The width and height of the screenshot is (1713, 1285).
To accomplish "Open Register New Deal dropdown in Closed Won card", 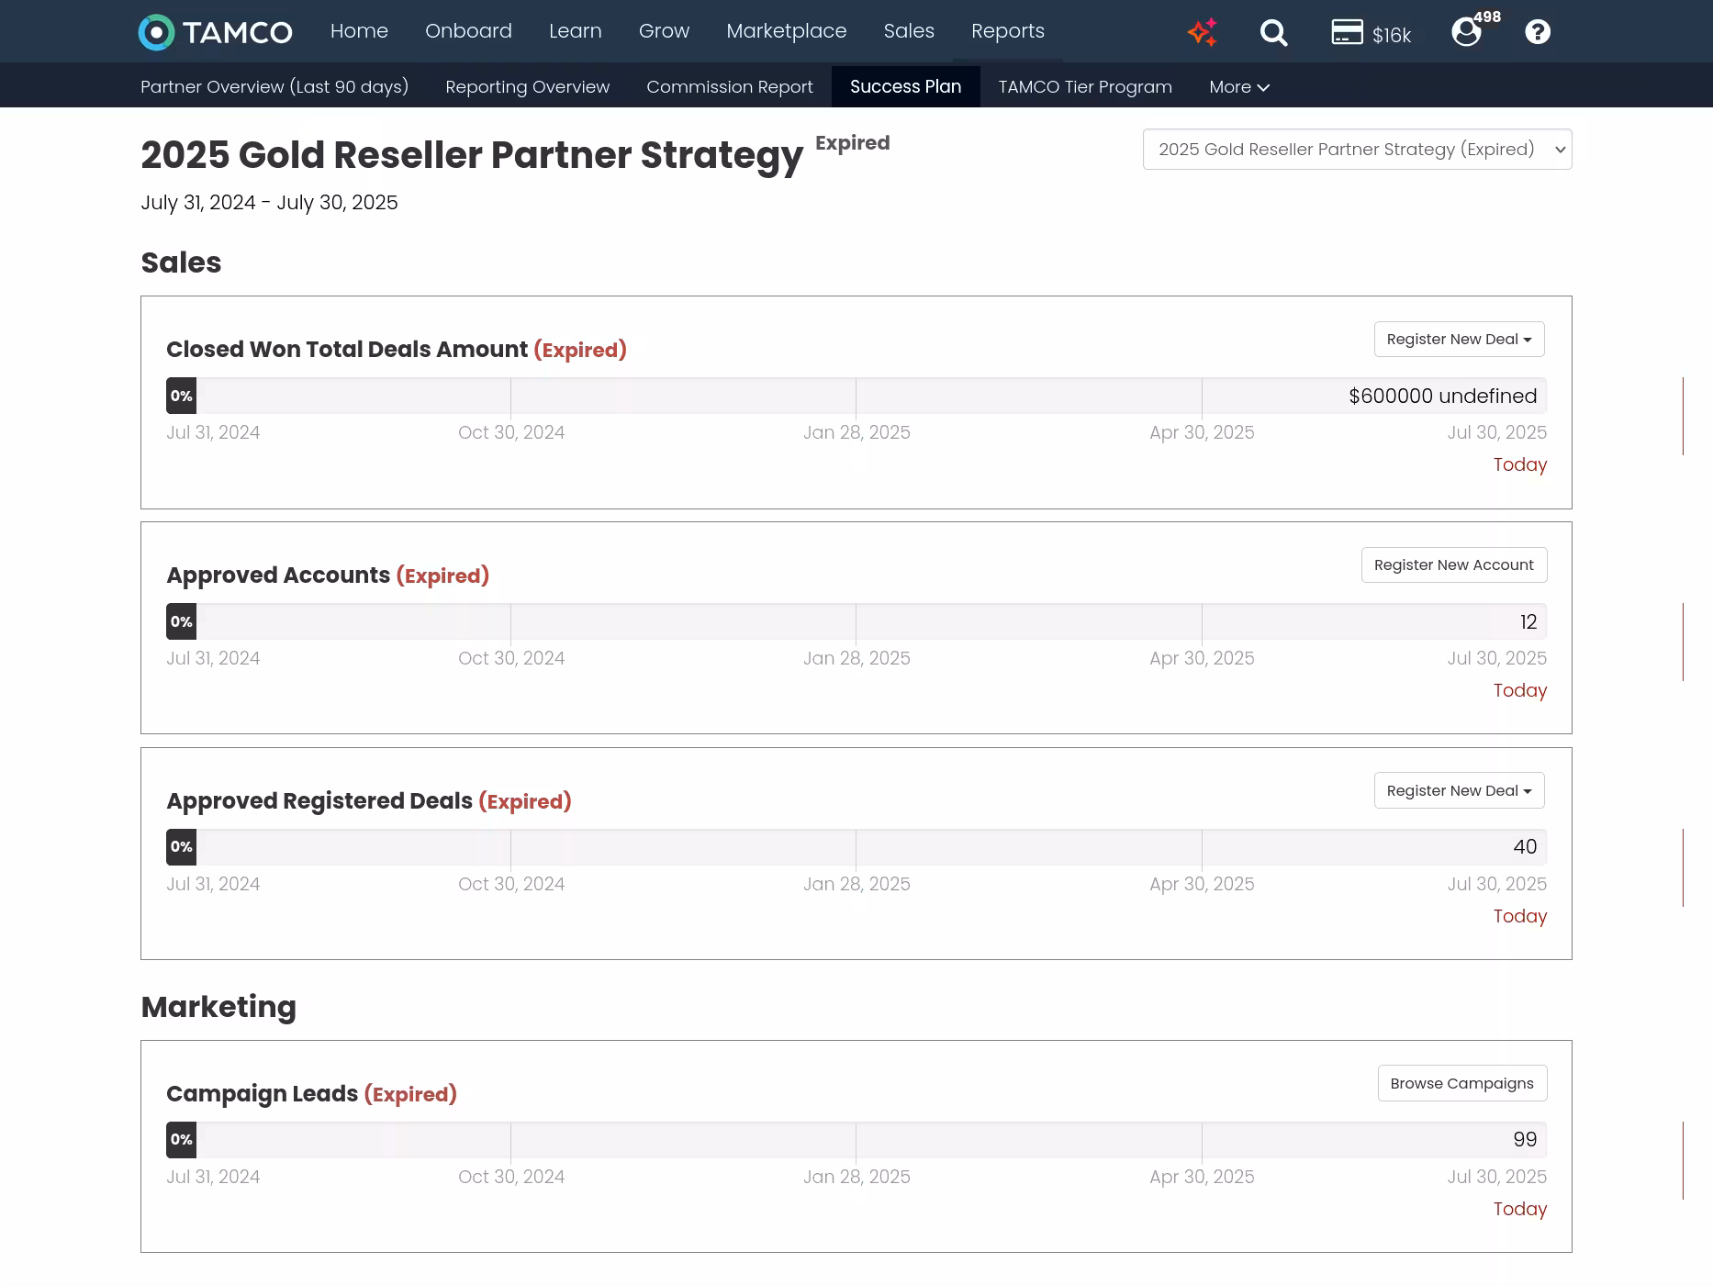I will (x=1459, y=340).
